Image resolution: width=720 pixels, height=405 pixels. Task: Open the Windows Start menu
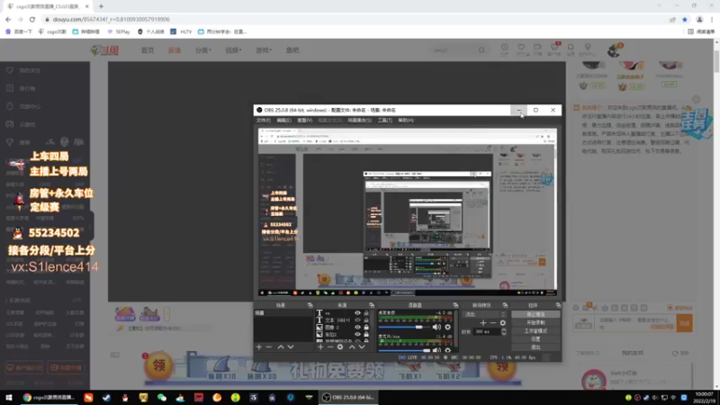point(8,397)
